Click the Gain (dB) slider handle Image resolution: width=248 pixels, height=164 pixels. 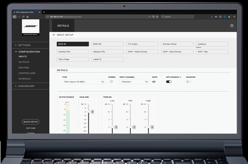click(89, 112)
